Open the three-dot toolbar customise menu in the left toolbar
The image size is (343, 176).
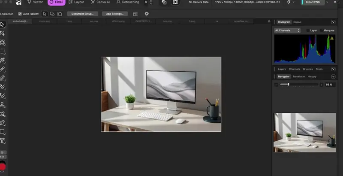(x=2, y=157)
